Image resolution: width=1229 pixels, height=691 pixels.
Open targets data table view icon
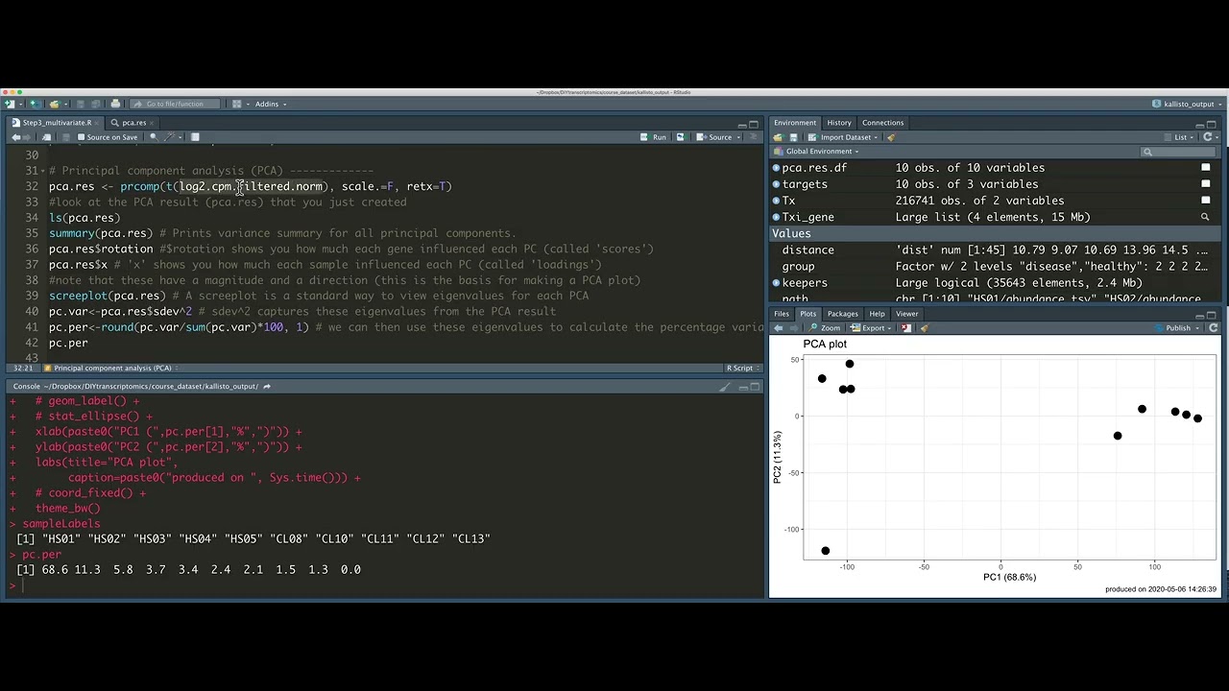click(1205, 184)
